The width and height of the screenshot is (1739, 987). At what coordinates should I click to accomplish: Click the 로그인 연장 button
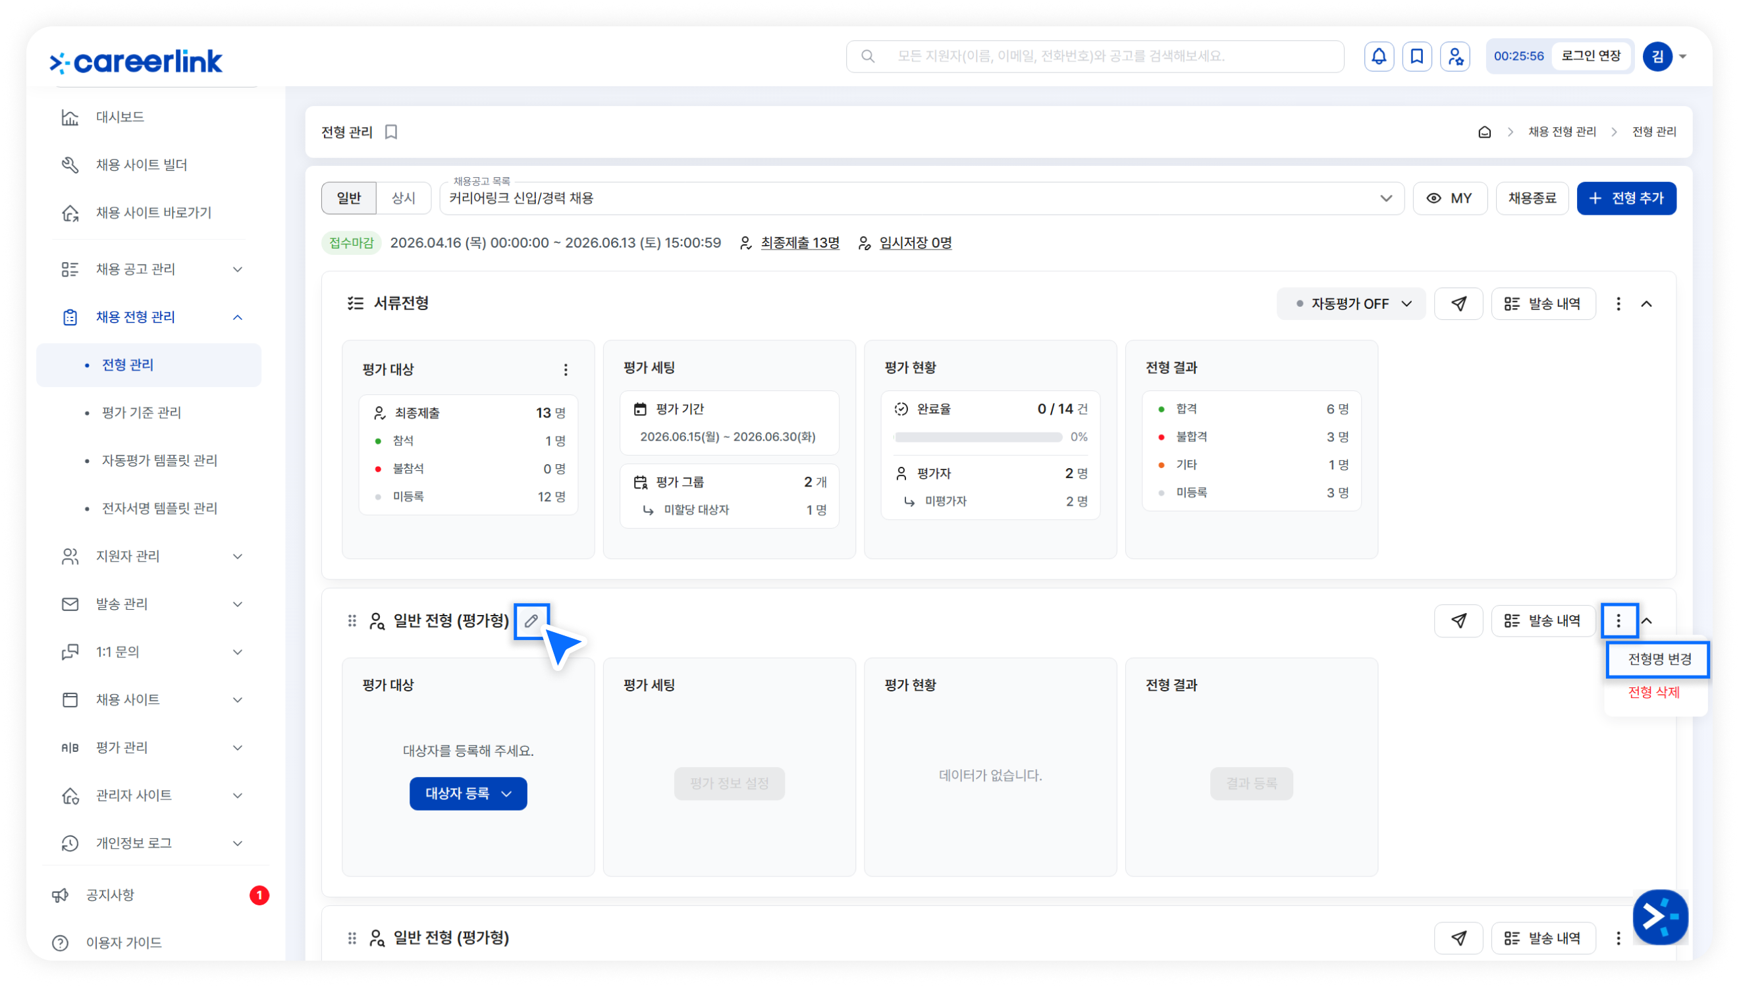(x=1590, y=55)
